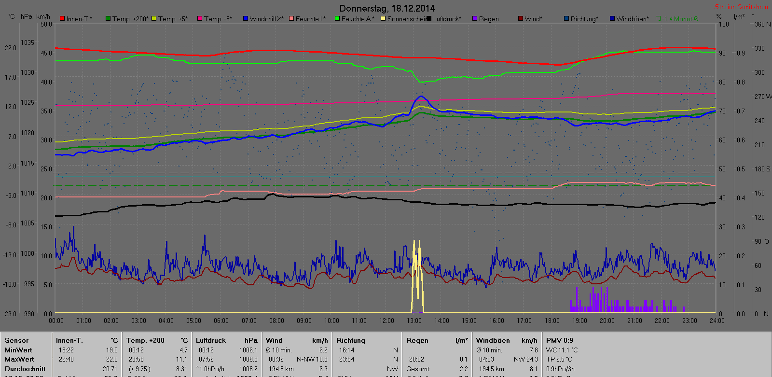Click the Innen-T. maximum time 22:40
Image resolution: width=772 pixels, height=377 pixels.
coord(66,359)
